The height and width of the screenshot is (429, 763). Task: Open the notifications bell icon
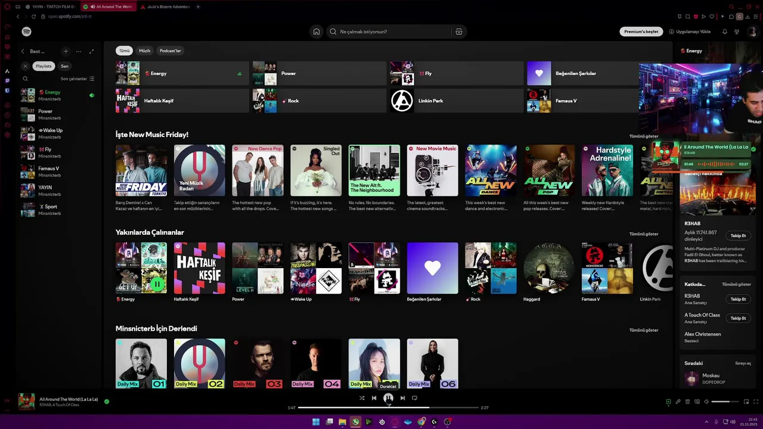(x=725, y=32)
